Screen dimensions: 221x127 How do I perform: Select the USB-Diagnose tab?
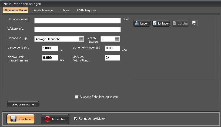tap(86, 10)
